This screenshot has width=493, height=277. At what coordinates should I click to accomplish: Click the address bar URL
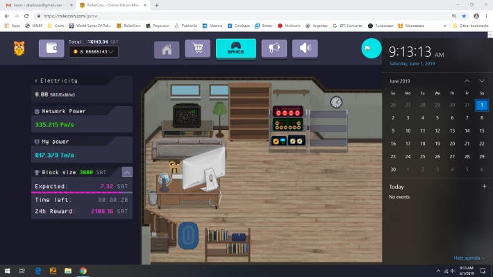[70, 16]
